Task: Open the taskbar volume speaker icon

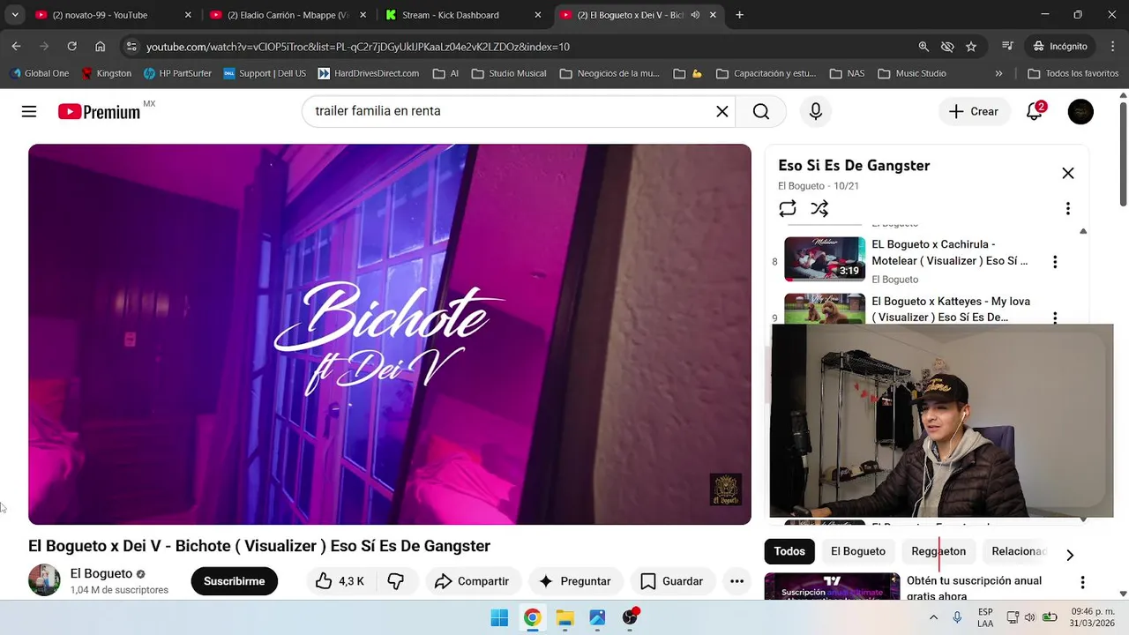Action: coord(1029,617)
